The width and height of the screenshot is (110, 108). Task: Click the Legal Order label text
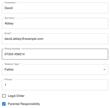(16, 96)
